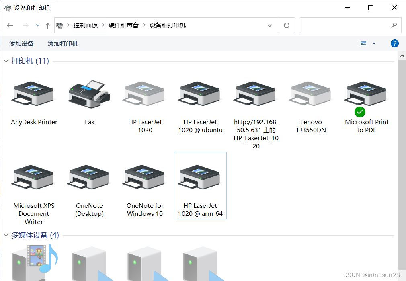Minimize the 设备和打印机 window
Screen dimensions: 406x281
347,8
